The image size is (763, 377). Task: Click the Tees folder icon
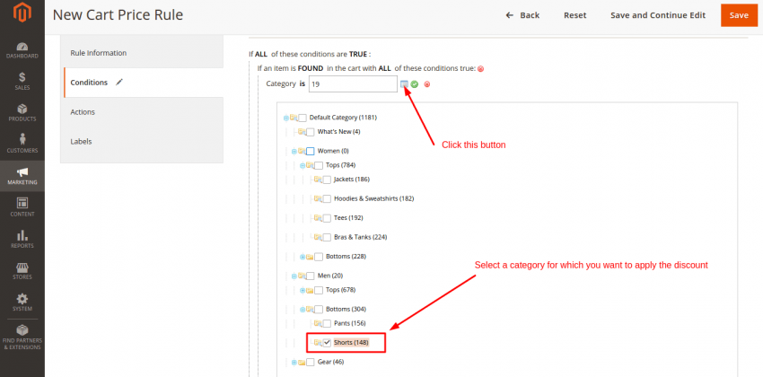[319, 218]
